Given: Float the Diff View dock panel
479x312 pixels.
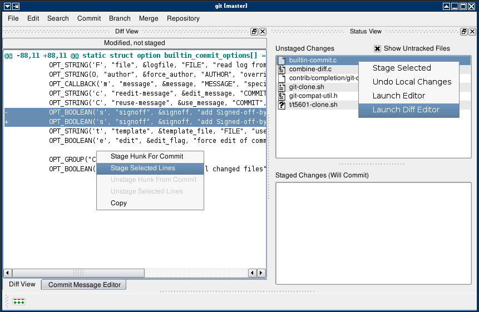Looking at the screenshot, I should point(254,32).
